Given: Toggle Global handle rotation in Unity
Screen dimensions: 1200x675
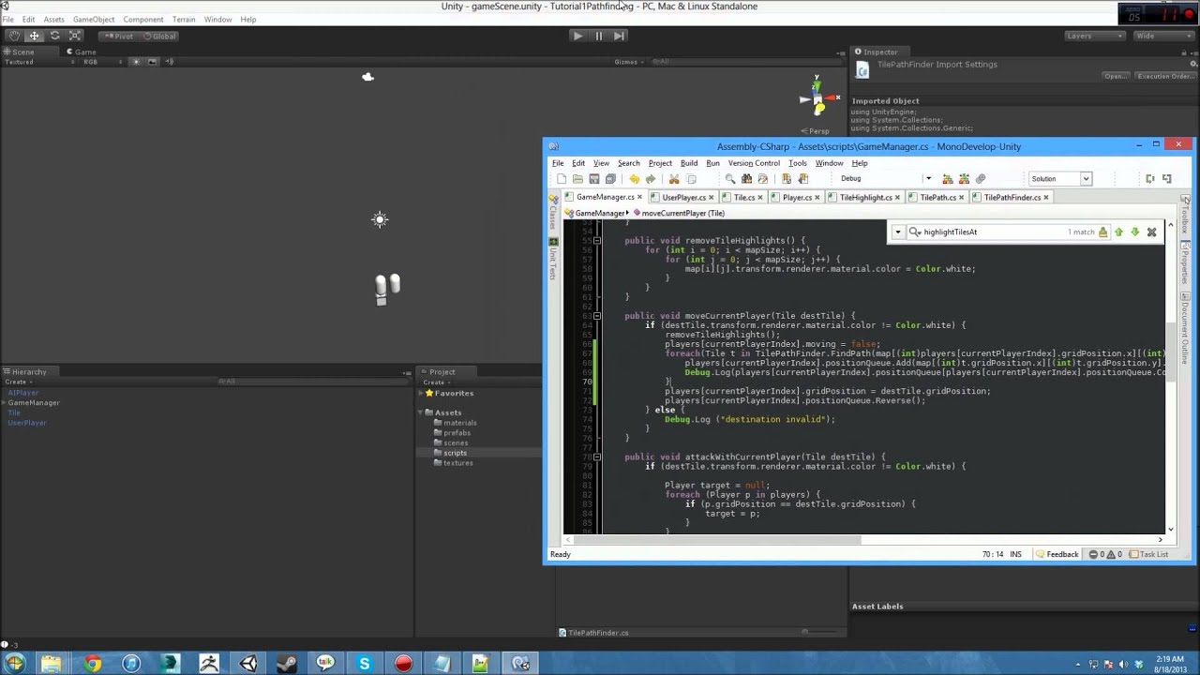Looking at the screenshot, I should pos(160,36).
